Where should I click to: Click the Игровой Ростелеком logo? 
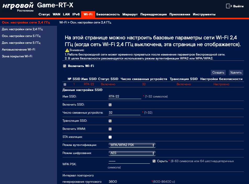pyautogui.click(x=18, y=7)
